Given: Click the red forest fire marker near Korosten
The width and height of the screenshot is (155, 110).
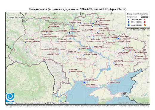Looking at the screenshot, I should [x=49, y=27].
